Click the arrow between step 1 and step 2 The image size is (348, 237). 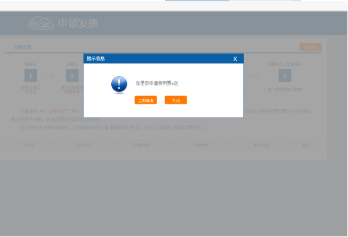(x=51, y=75)
